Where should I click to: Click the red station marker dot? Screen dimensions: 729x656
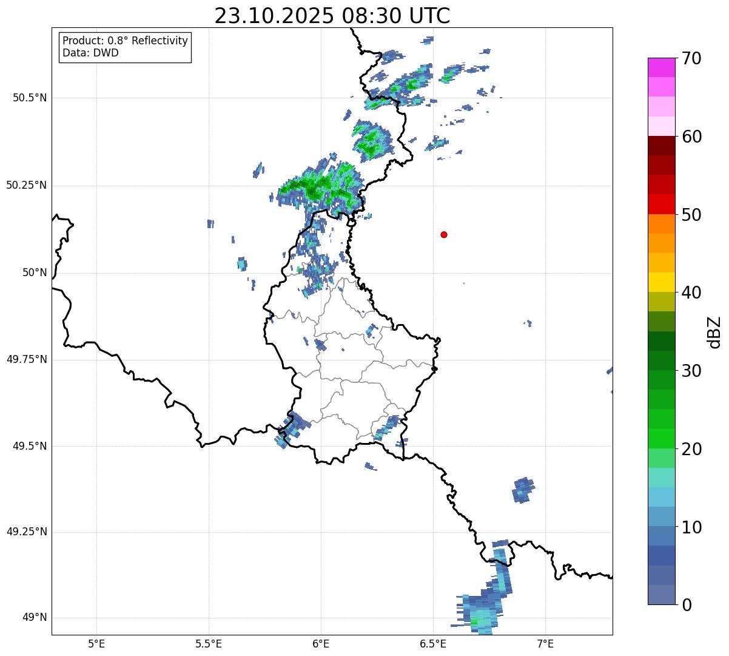point(444,234)
